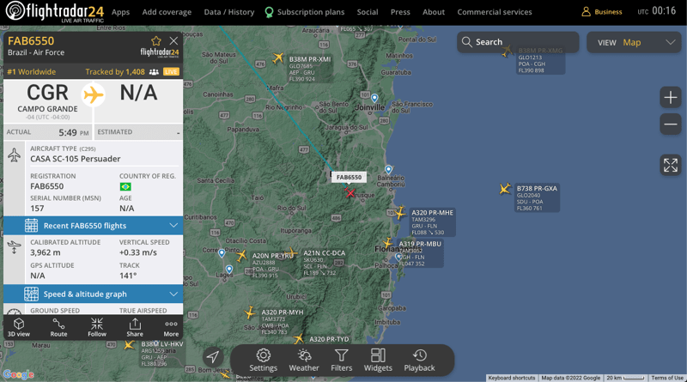Image resolution: width=687 pixels, height=382 pixels.
Task: Click the Search field
Action: (x=518, y=42)
